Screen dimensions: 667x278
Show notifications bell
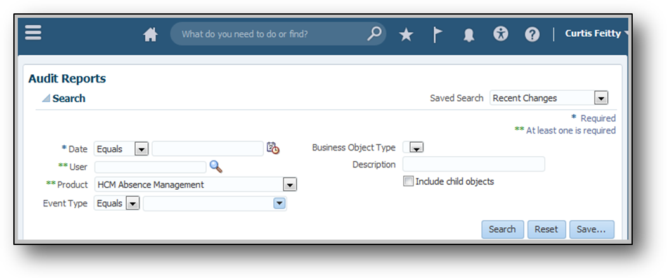(x=469, y=35)
